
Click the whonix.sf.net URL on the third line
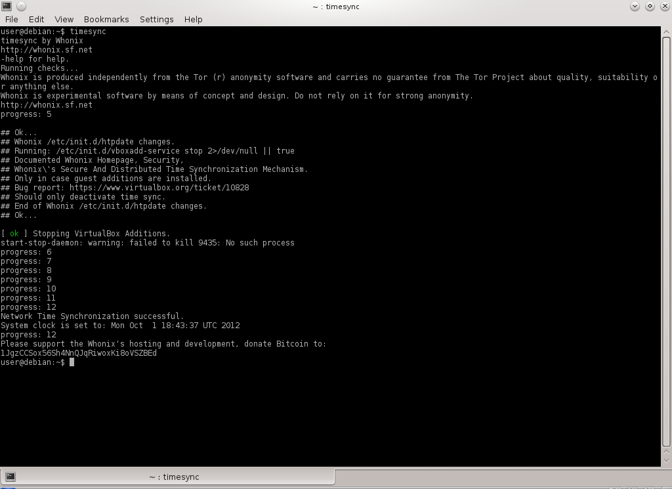coord(46,50)
